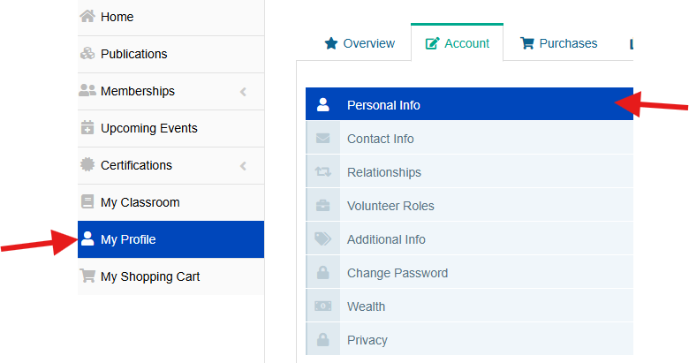Open the Wealth section
The width and height of the screenshot is (689, 363).
[x=469, y=306]
